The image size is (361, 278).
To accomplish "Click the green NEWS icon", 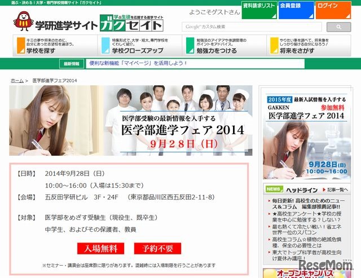I will [274, 189].
